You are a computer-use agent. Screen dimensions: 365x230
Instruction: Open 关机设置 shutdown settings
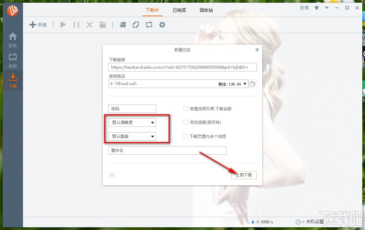[x=315, y=222]
